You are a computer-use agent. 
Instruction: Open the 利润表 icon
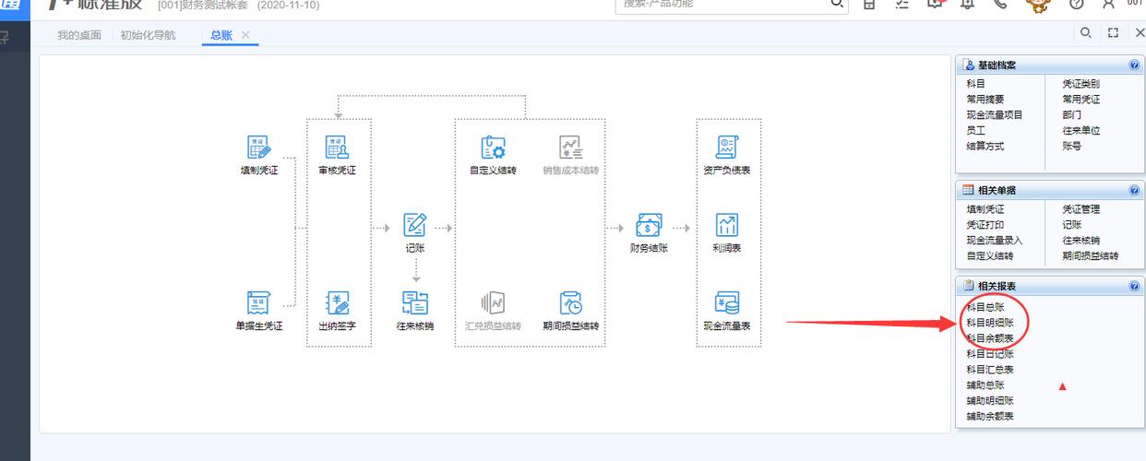pos(727,224)
